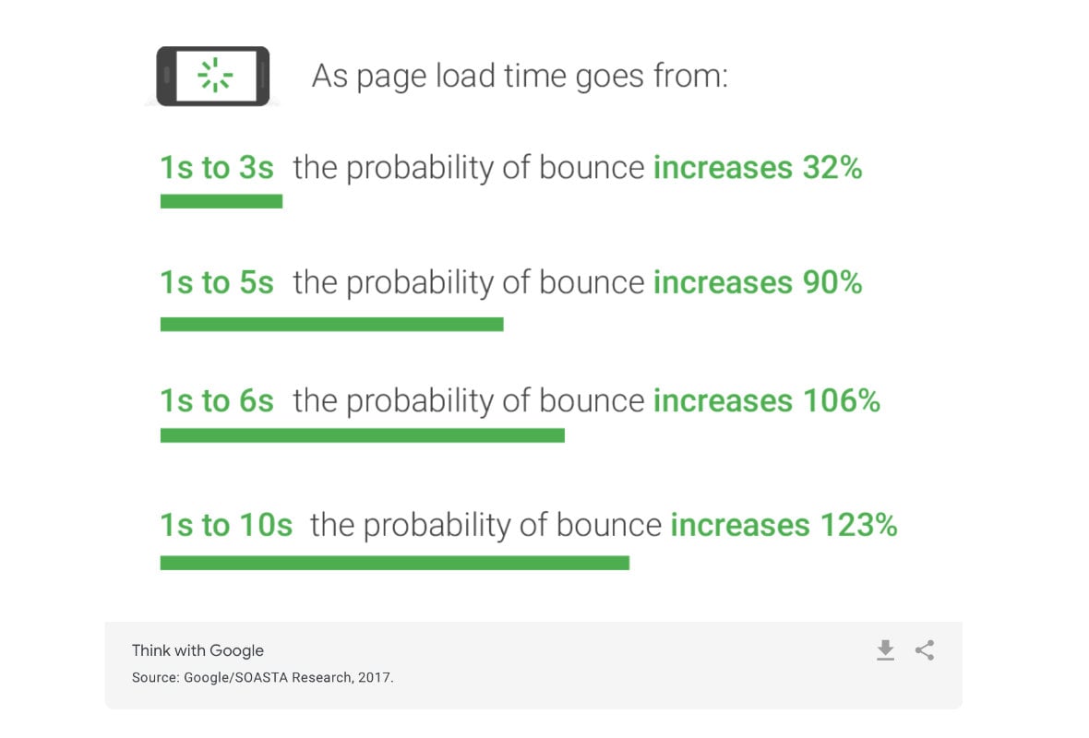The image size is (1089, 738).
Task: Click the green loading spinner on phone screen
Action: coord(215,75)
